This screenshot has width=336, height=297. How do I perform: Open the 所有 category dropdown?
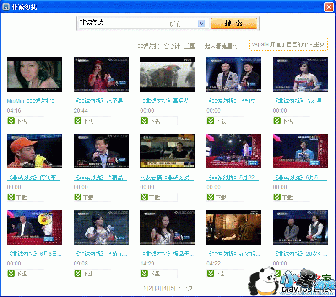(201, 24)
